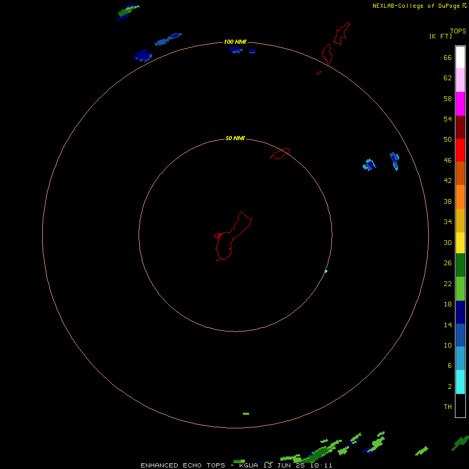This screenshot has height=469, width=469.
Task: Click the small cyan echo on the 50 NMI ring
Action: pyautogui.click(x=326, y=271)
